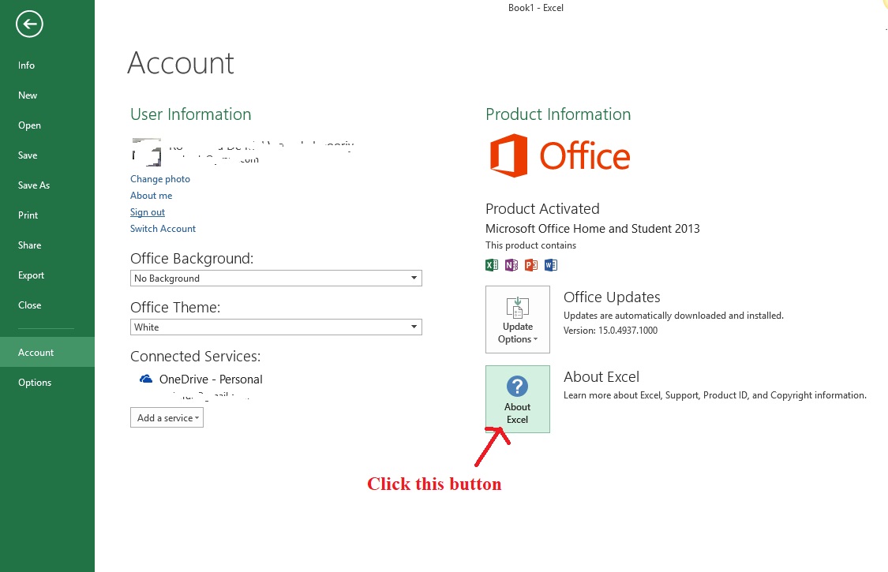The image size is (888, 572).
Task: Choose Save As in the sidebar
Action: [x=33, y=185]
